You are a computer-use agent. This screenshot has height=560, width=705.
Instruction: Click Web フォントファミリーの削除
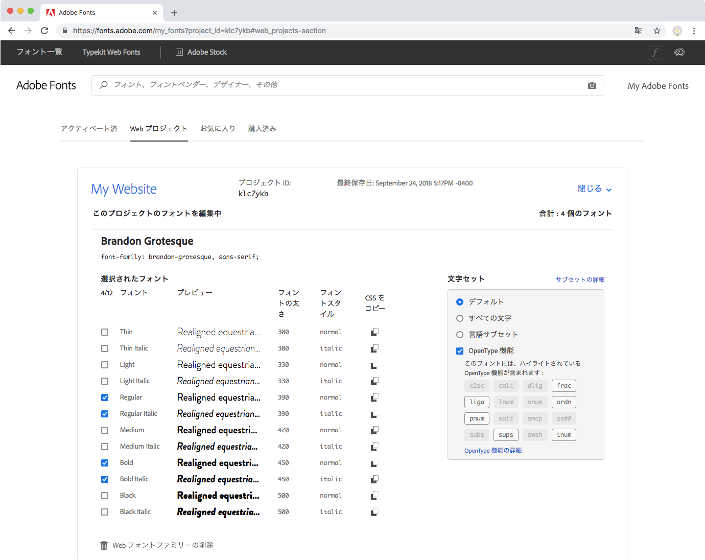[163, 546]
